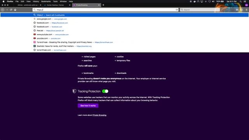This screenshot has width=249, height=140.
Task: Open the View menu
Action: click(x=28, y=2)
